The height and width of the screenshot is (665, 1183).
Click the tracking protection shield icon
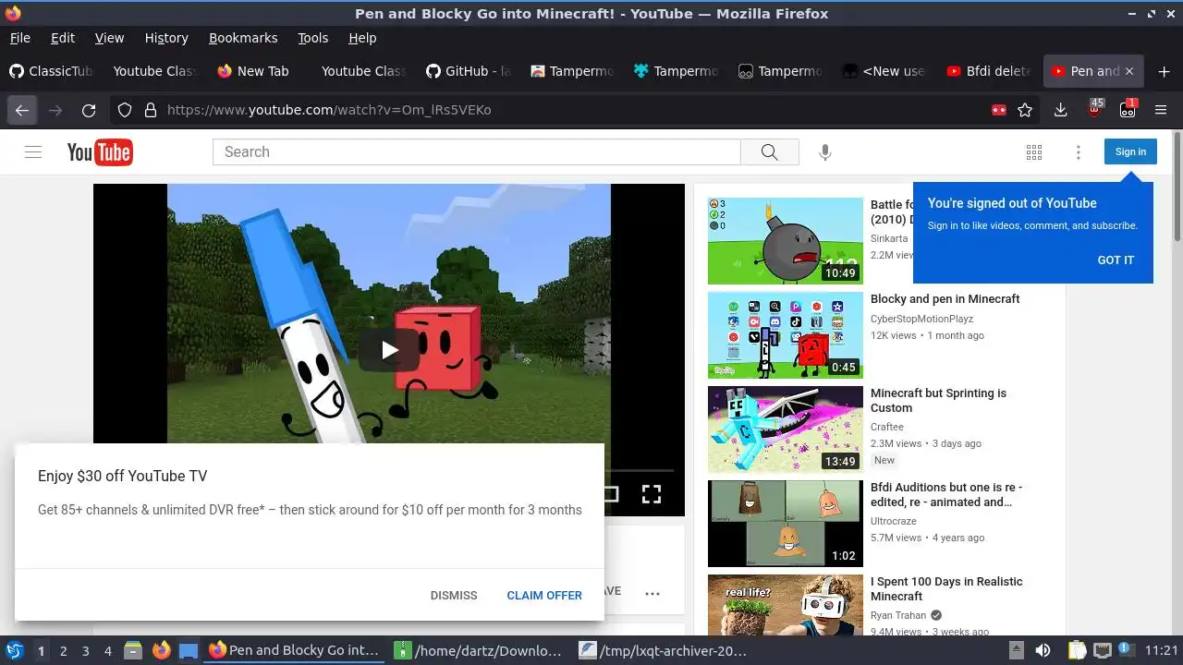(x=125, y=110)
